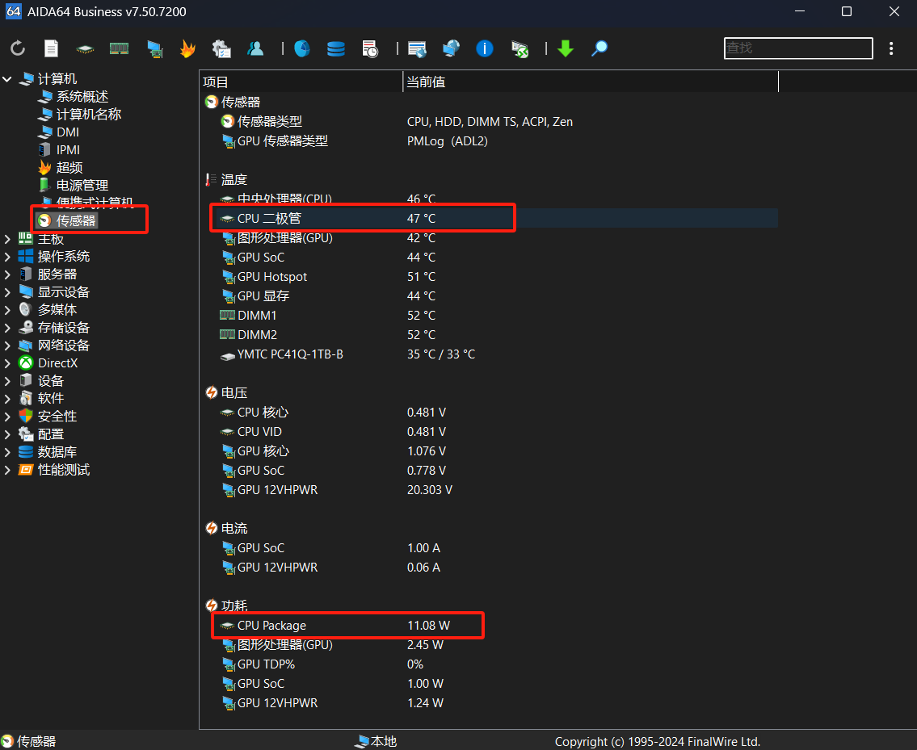Select the CPU Package power row
Viewport: 917px width, 750px height.
[489, 626]
